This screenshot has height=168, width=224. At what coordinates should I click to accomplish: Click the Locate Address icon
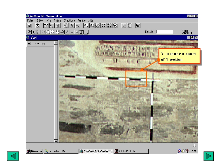(72, 26)
